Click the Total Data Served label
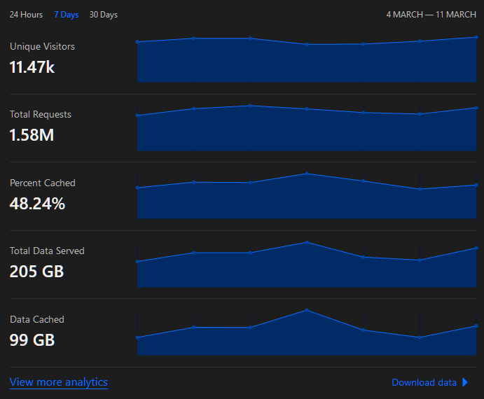484x399 pixels. click(x=47, y=251)
